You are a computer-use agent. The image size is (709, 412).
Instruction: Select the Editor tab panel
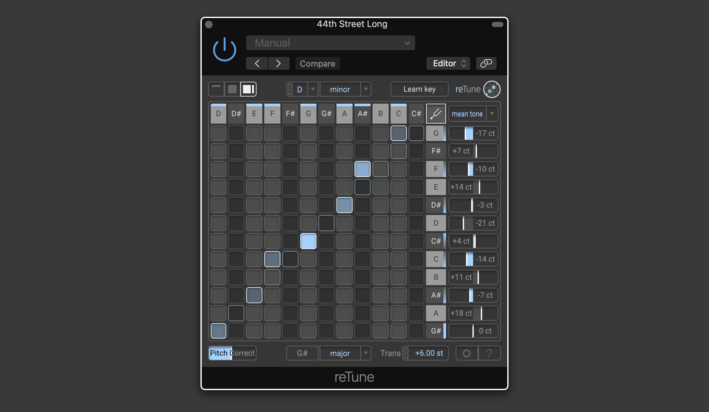[x=448, y=63]
